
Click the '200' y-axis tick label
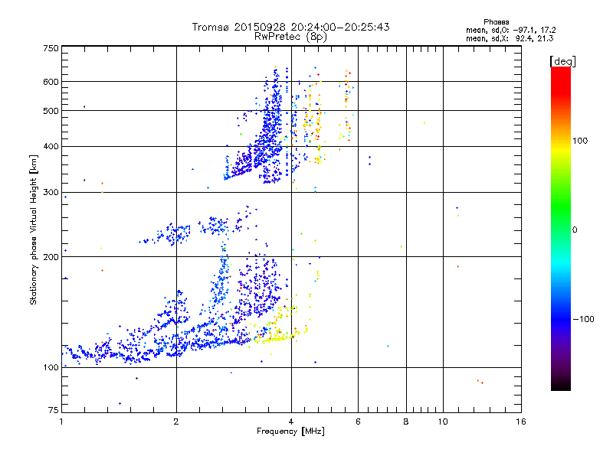pos(51,257)
